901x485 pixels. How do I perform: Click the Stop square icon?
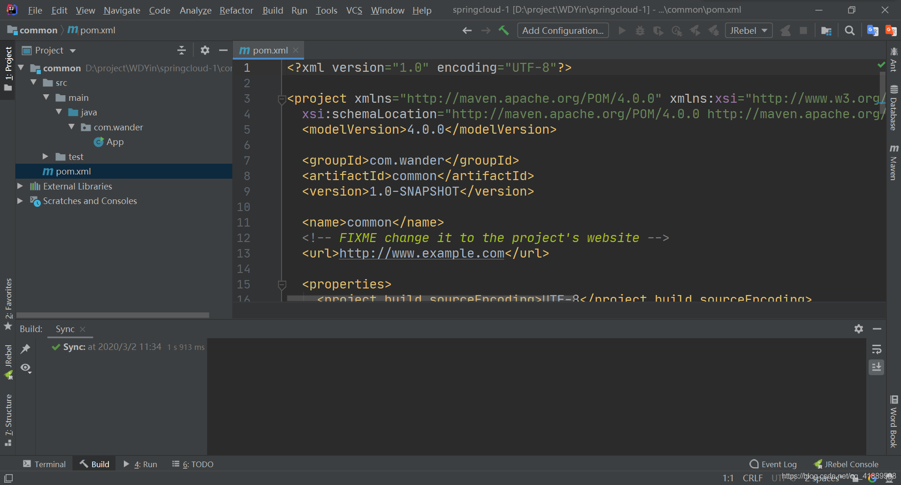(x=803, y=30)
